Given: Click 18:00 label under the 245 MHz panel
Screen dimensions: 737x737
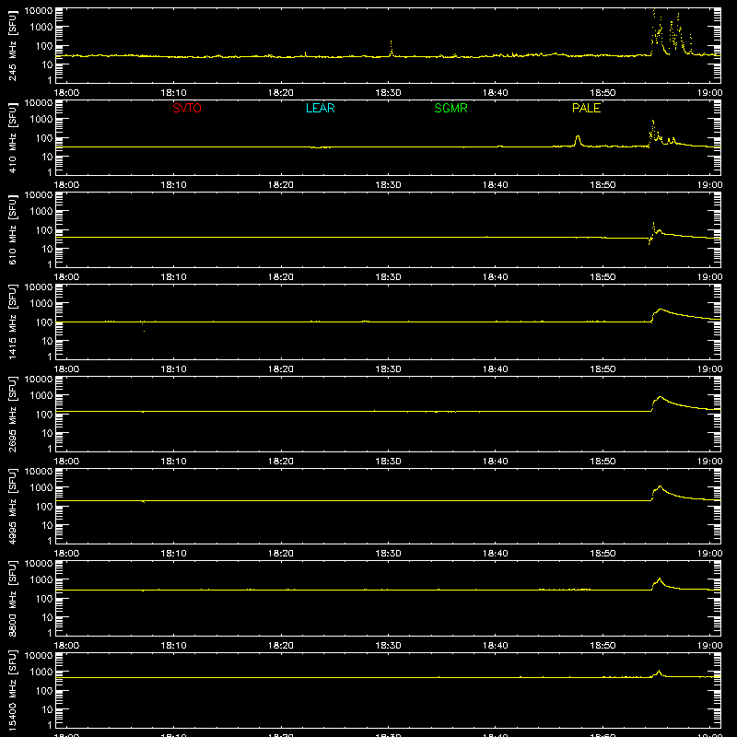Looking at the screenshot, I should [x=66, y=93].
